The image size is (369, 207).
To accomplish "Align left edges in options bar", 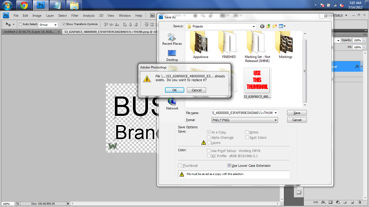I will [125, 24].
